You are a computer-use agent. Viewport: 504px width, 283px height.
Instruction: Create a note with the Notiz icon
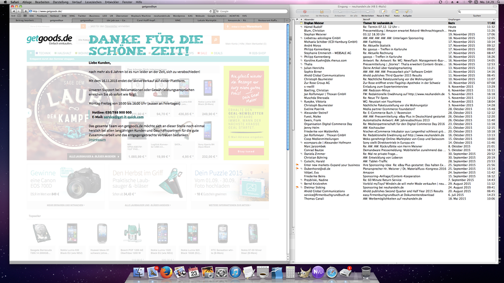[x=397, y=12]
